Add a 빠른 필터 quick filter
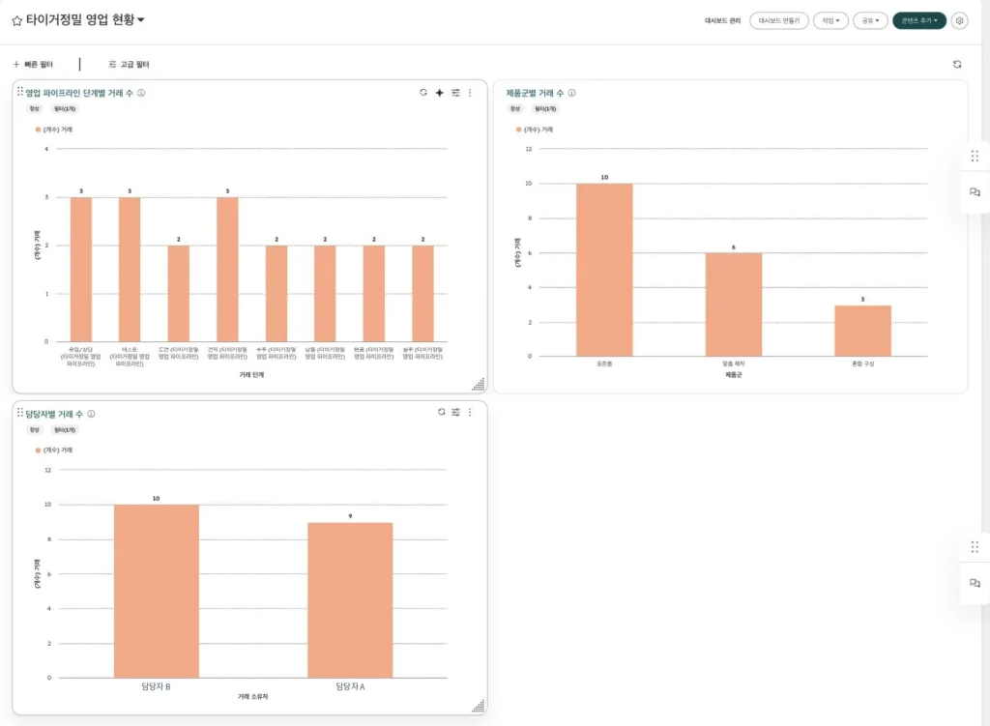The width and height of the screenshot is (990, 726). point(33,65)
